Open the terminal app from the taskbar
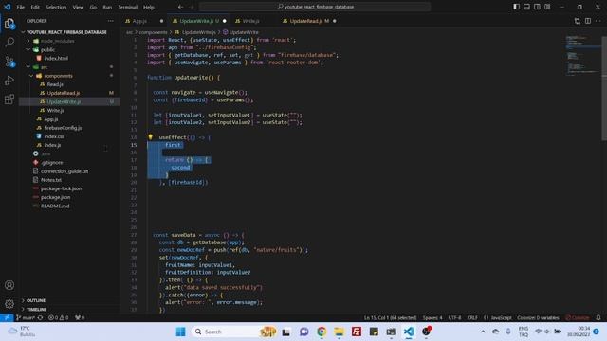The height and width of the screenshot is (341, 607). pyautogui.click(x=391, y=332)
